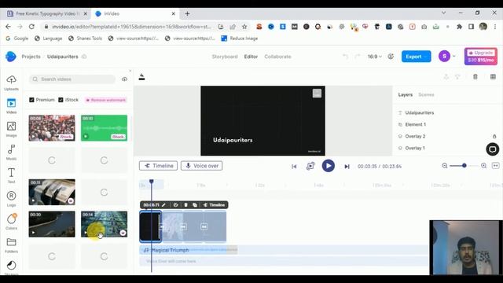Open the user avatar S
The width and height of the screenshot is (503, 283).
pyautogui.click(x=444, y=56)
